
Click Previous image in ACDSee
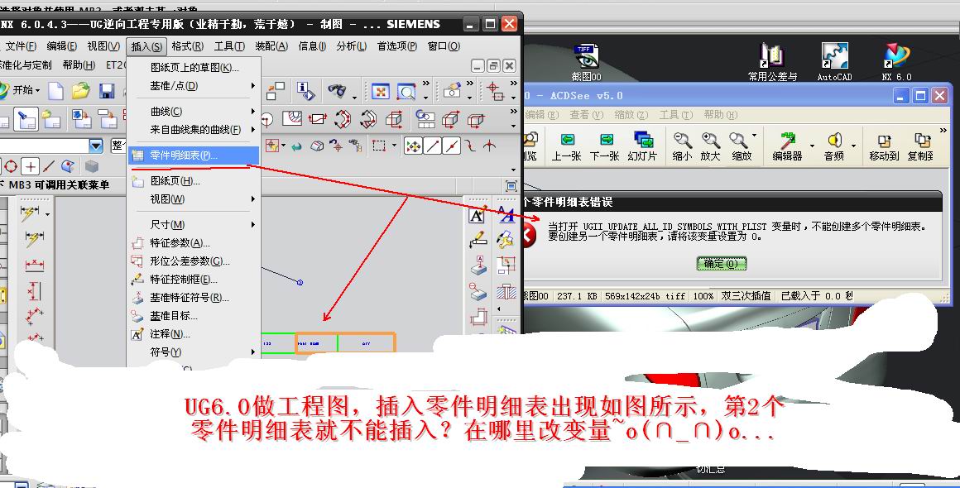pos(566,146)
